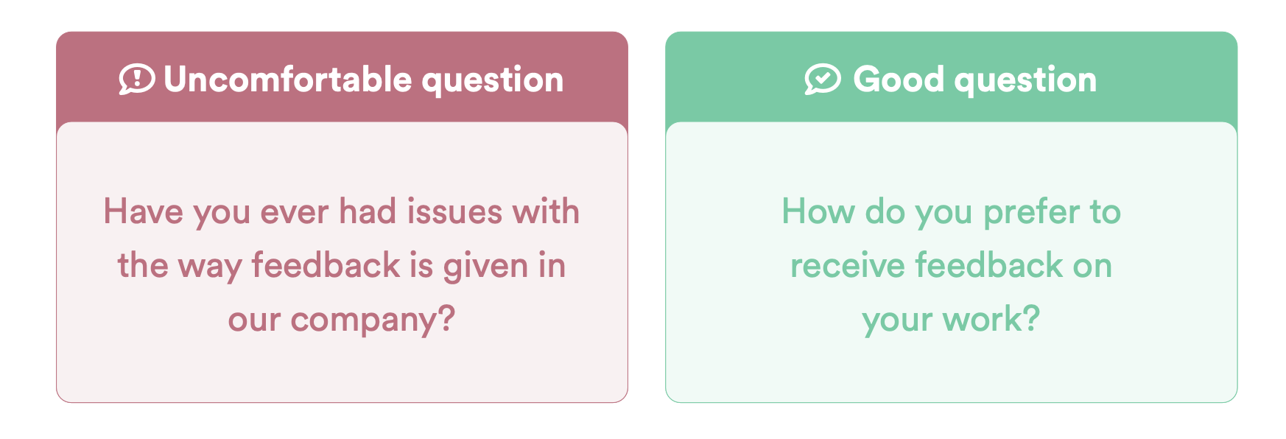Click the "our company?" text line

[x=341, y=319]
